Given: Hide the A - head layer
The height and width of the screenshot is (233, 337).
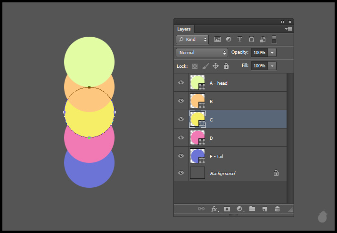Looking at the screenshot, I should [x=181, y=83].
